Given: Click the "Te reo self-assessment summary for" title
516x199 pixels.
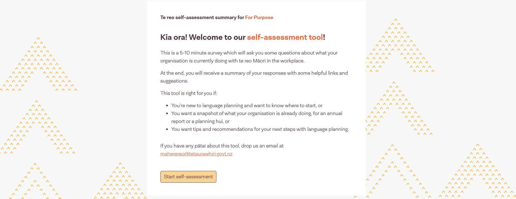Looking at the screenshot, I should coord(202,17).
